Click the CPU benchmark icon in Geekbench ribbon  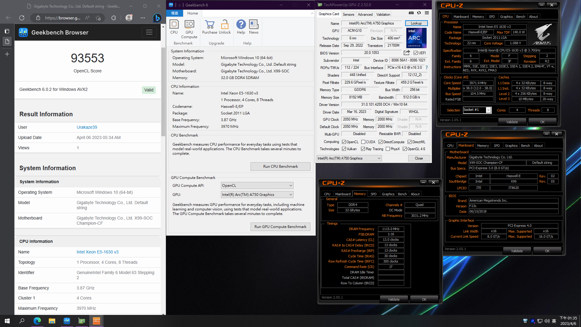click(174, 27)
